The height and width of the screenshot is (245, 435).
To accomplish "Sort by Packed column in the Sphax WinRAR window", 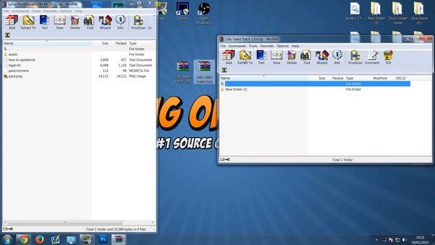I will [x=118, y=44].
